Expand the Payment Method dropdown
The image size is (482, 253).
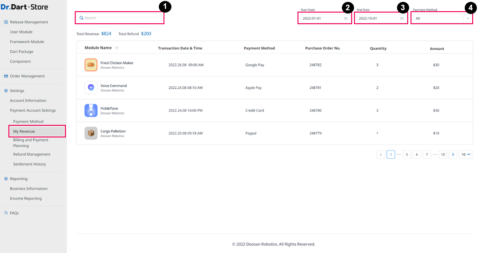468,18
